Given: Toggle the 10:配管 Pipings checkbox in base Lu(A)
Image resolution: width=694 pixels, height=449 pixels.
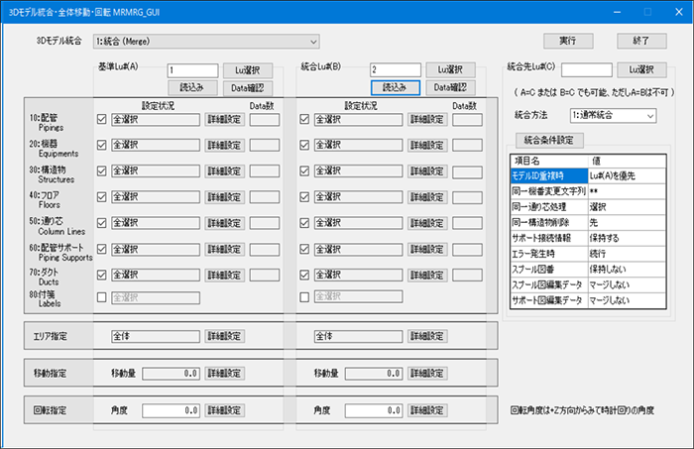Looking at the screenshot, I should tap(102, 120).
